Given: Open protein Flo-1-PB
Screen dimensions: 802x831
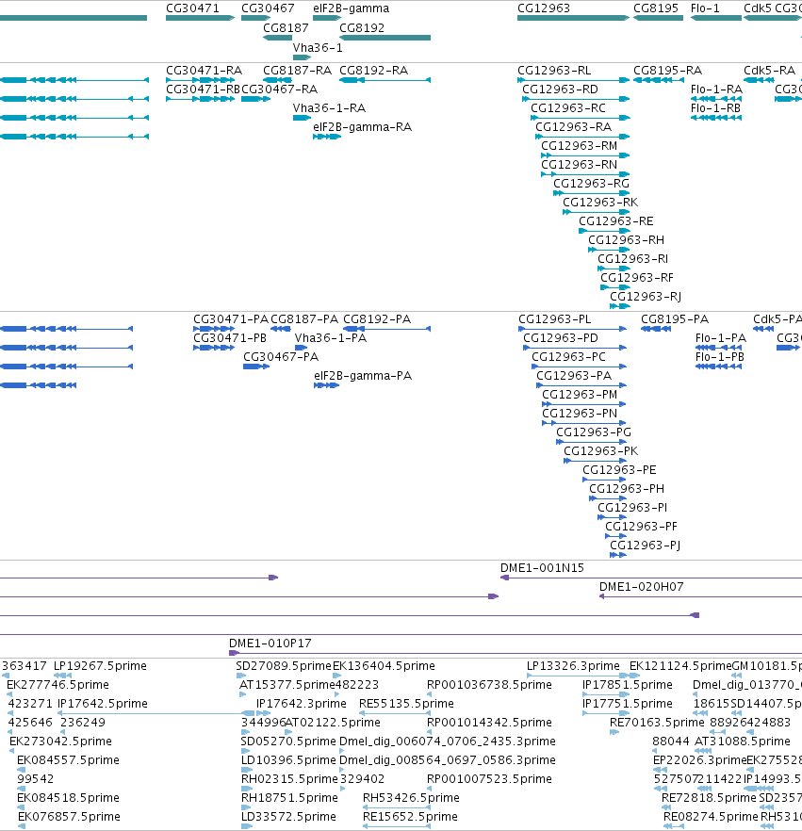Looking at the screenshot, I should click(x=720, y=357).
